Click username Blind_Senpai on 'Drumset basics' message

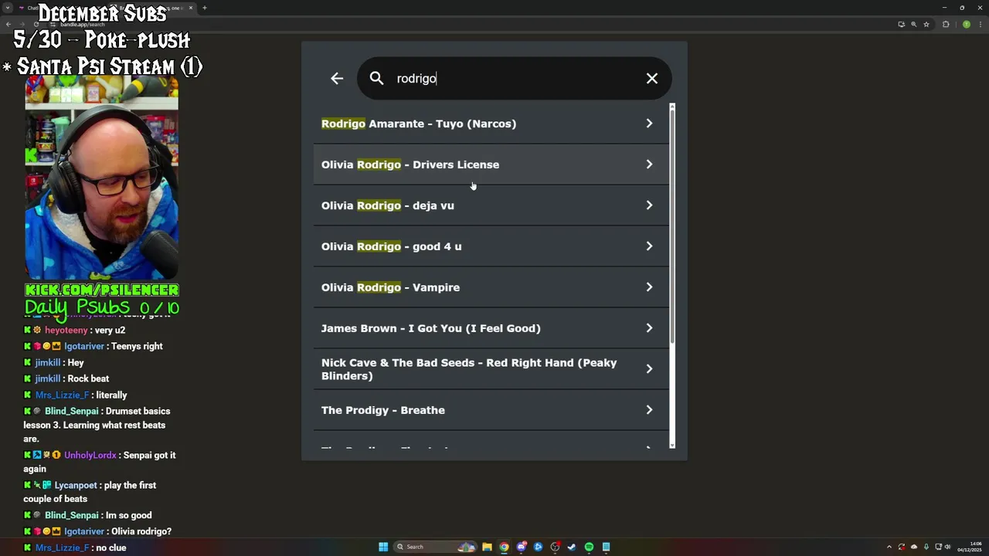(x=72, y=411)
